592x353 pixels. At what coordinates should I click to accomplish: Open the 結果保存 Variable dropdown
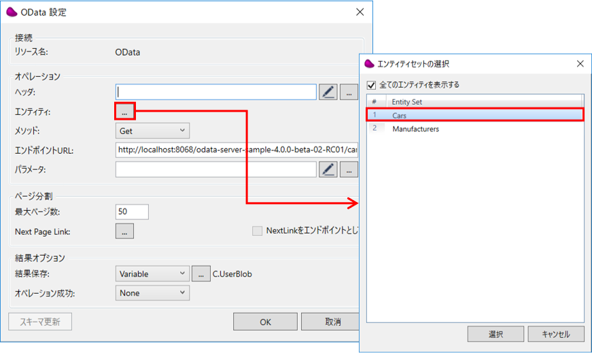(x=152, y=273)
